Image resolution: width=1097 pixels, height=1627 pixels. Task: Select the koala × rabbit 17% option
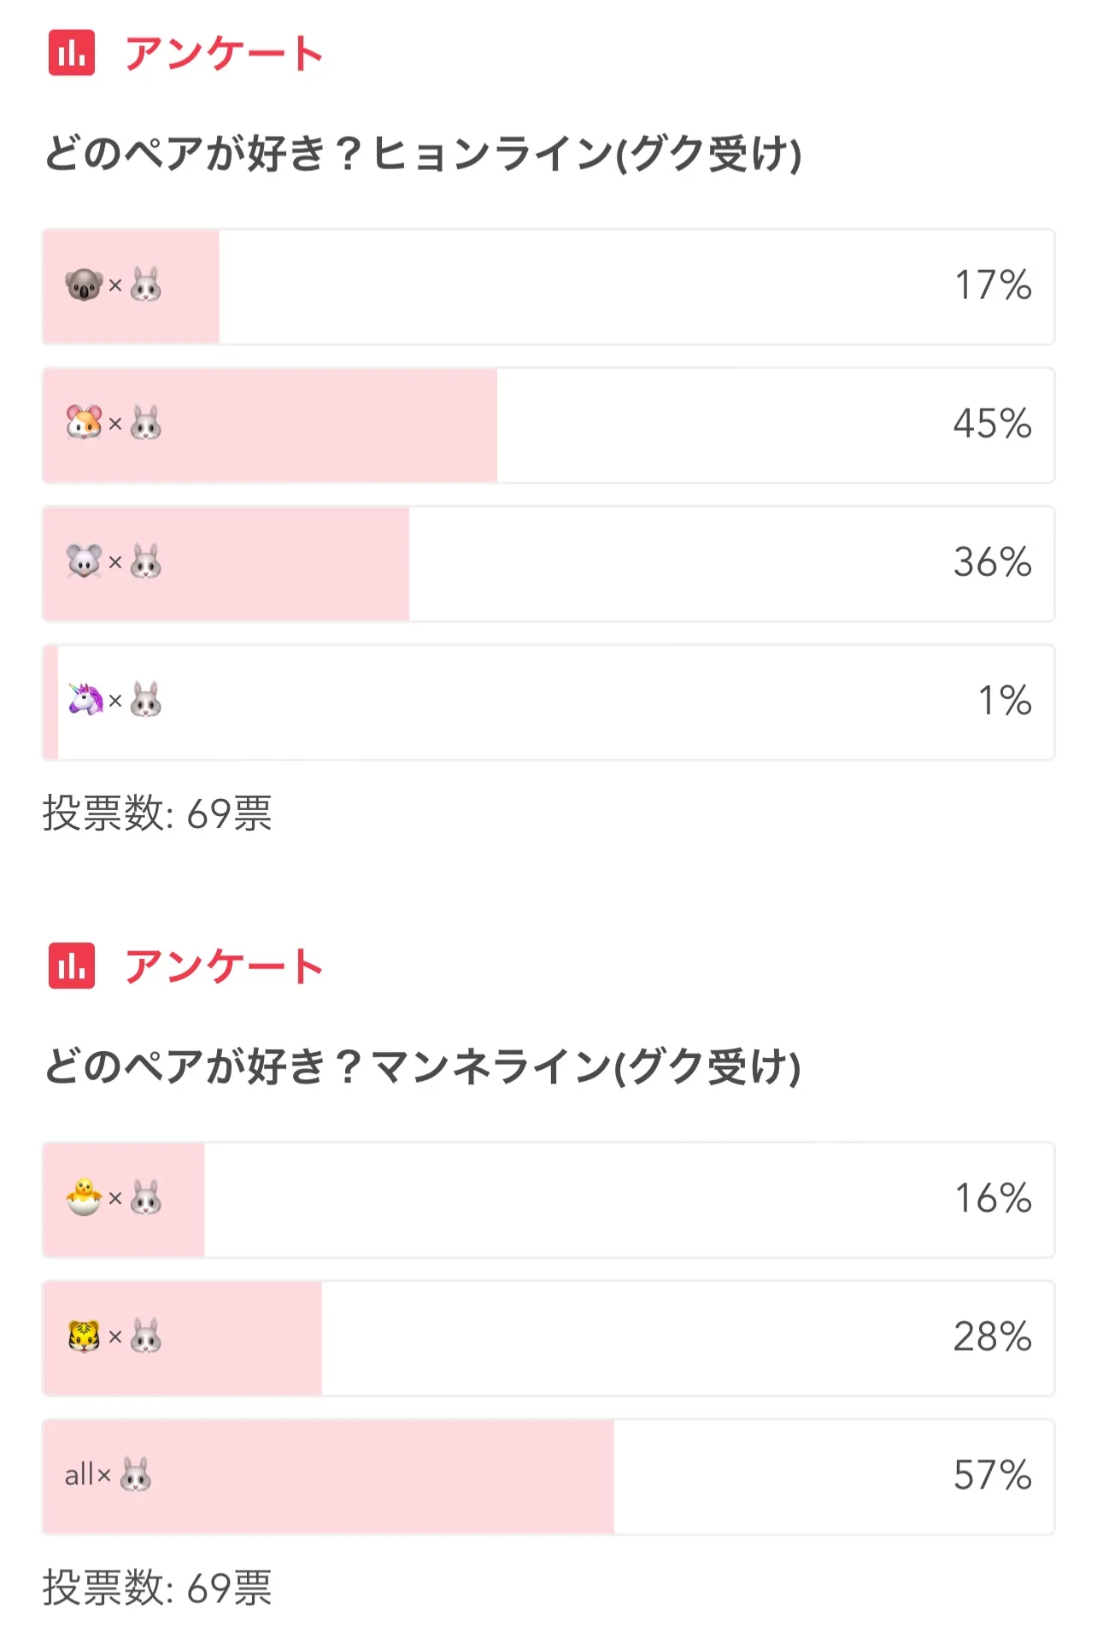(548, 286)
